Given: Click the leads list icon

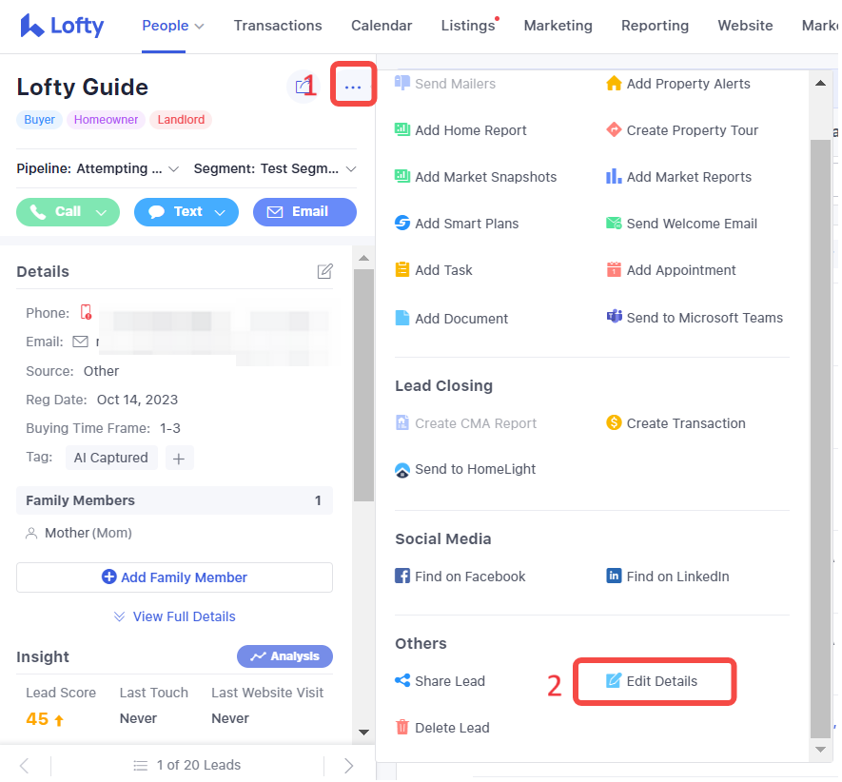Looking at the screenshot, I should click(x=140, y=765).
